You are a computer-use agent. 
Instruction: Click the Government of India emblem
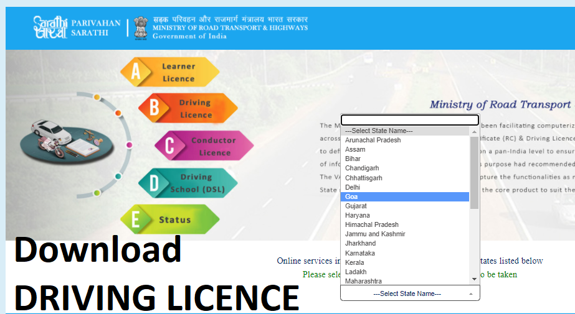pos(141,27)
